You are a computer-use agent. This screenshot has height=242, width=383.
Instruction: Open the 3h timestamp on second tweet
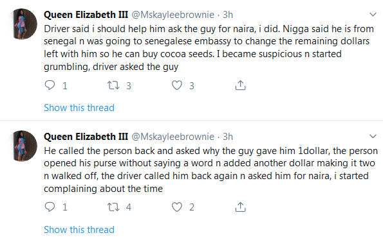pyautogui.click(x=228, y=137)
